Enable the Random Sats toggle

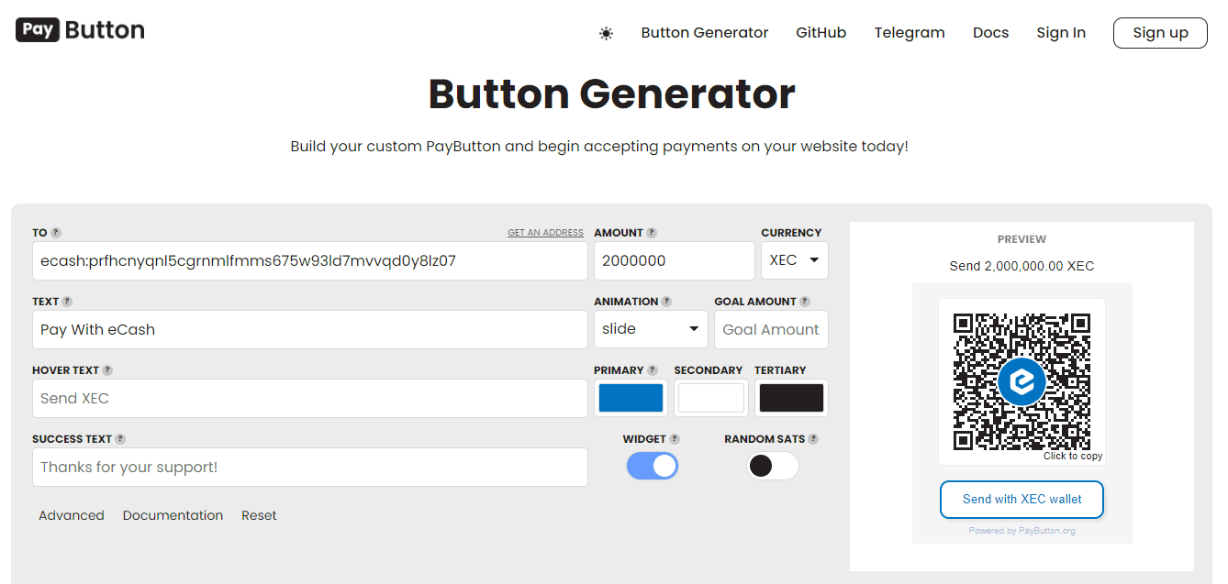point(772,466)
